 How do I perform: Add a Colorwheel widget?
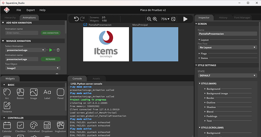34,127
